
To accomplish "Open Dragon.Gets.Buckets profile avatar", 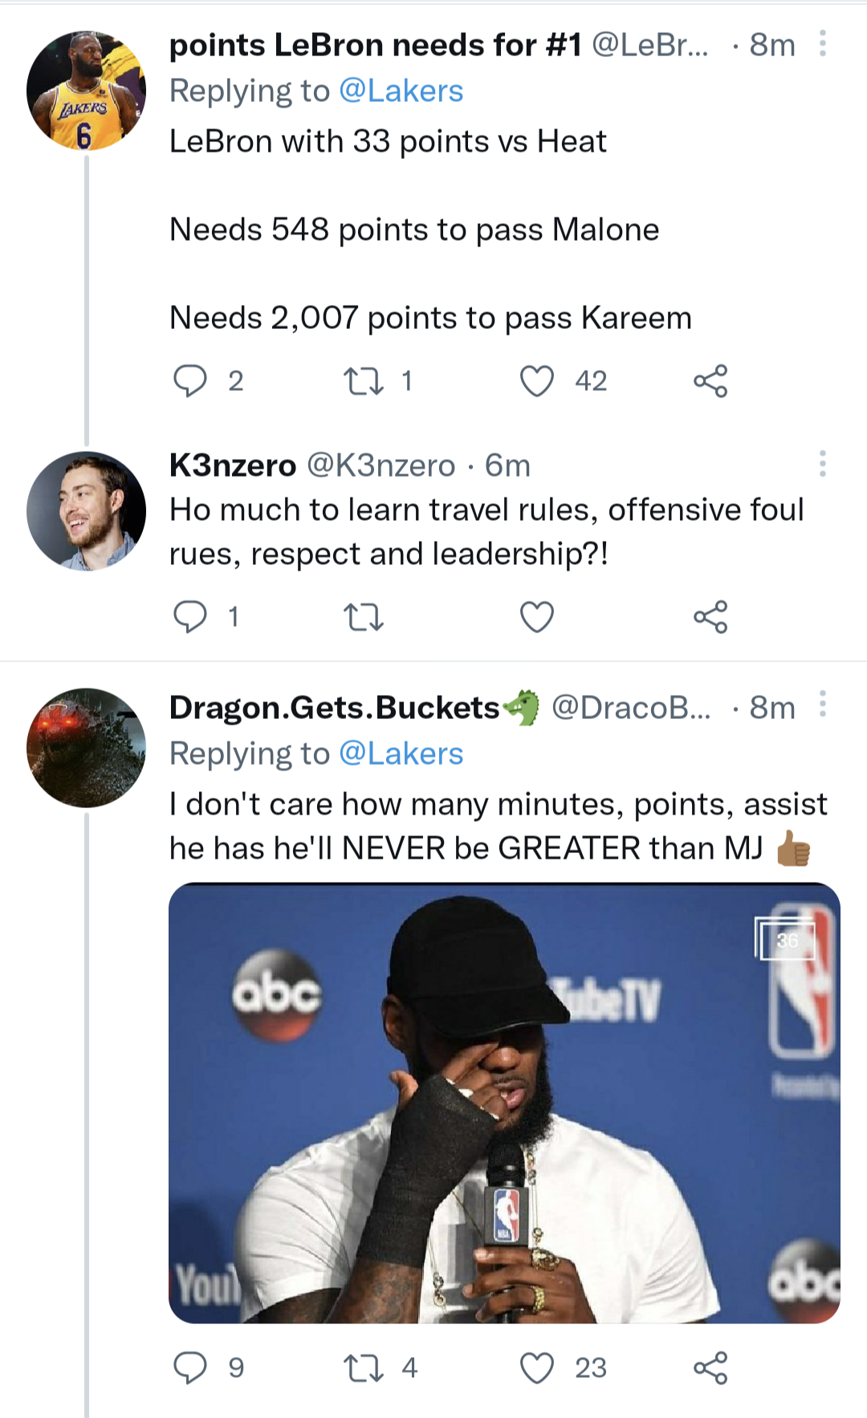I will pos(86,747).
